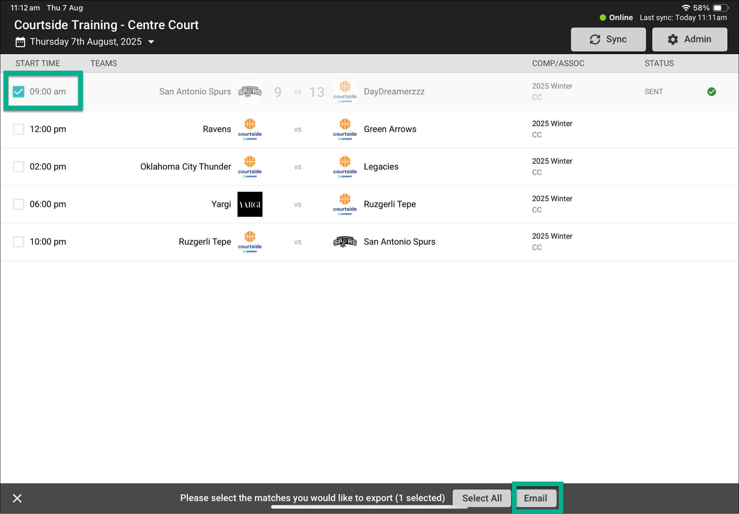This screenshot has width=739, height=514.
Task: Click the San Antonio Spurs logo in 10:00 pm match
Action: [345, 242]
